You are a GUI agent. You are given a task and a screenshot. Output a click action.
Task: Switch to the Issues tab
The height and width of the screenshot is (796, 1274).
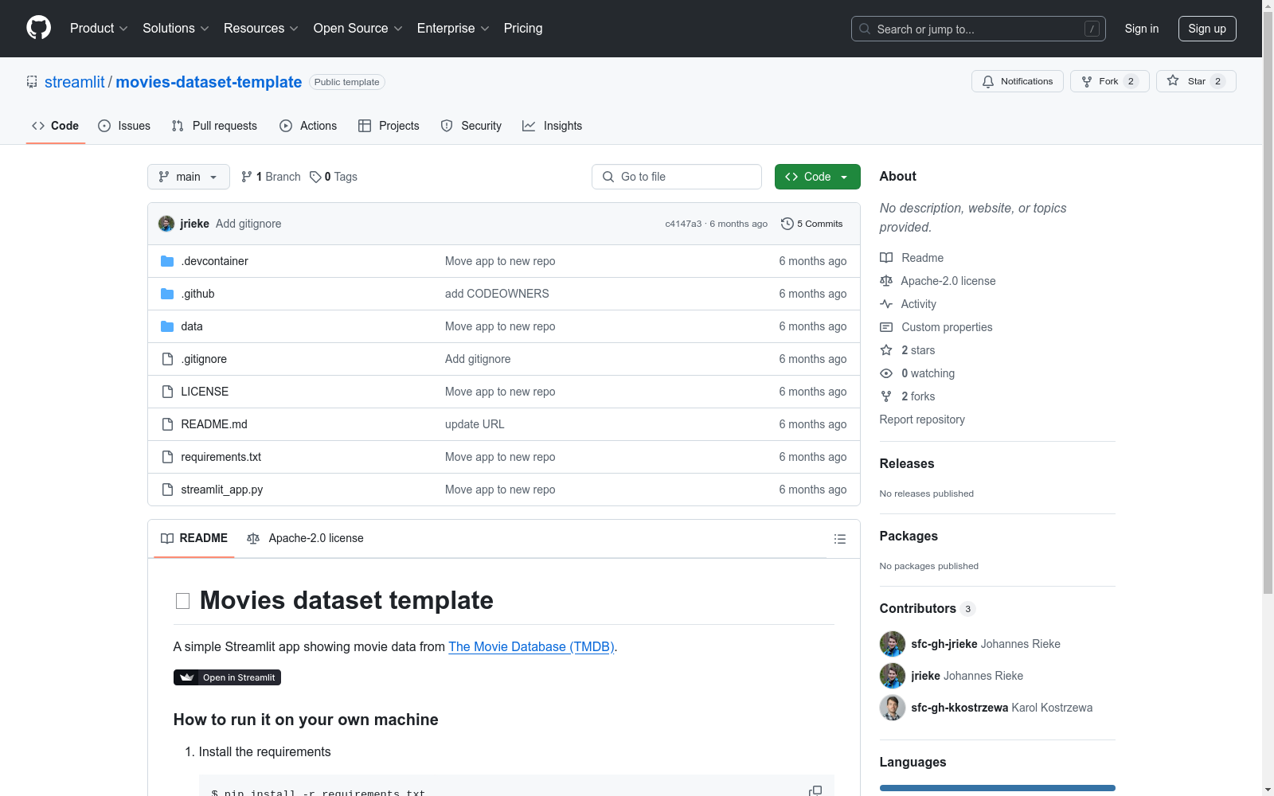pos(124,126)
